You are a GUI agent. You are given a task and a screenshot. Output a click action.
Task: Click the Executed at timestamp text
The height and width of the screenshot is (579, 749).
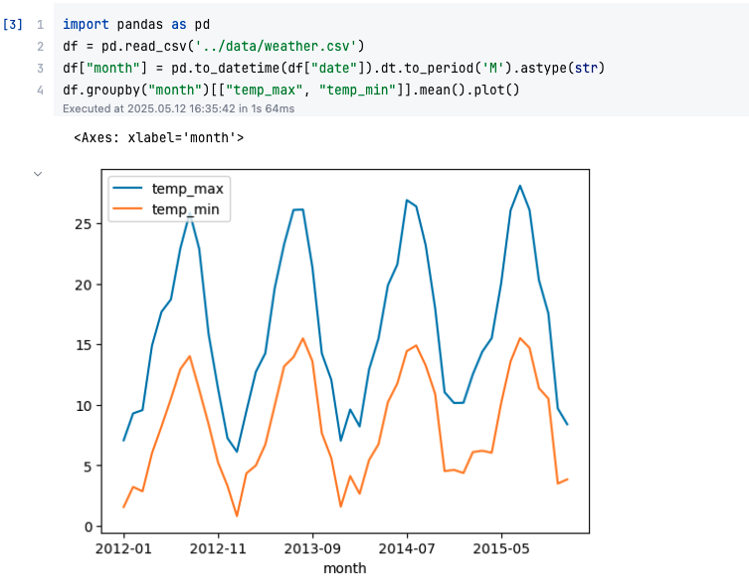click(x=178, y=108)
